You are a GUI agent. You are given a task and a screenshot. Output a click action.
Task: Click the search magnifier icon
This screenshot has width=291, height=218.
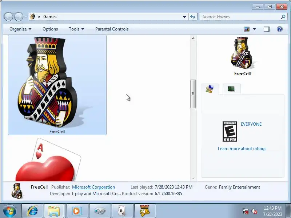(283, 17)
